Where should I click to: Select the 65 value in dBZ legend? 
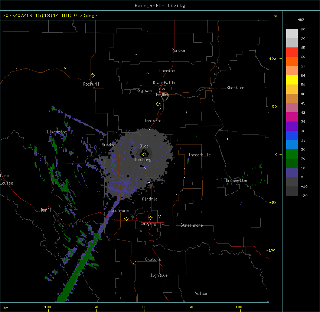coord(303,48)
